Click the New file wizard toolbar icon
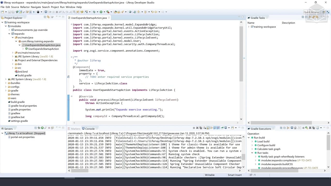This screenshot has height=186, width=331. point(2,12)
